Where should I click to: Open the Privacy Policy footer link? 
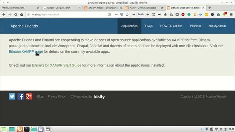pyautogui.click(x=57, y=96)
